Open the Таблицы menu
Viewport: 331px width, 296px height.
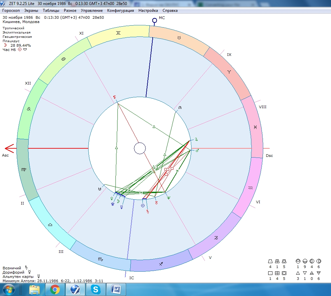tap(51, 11)
